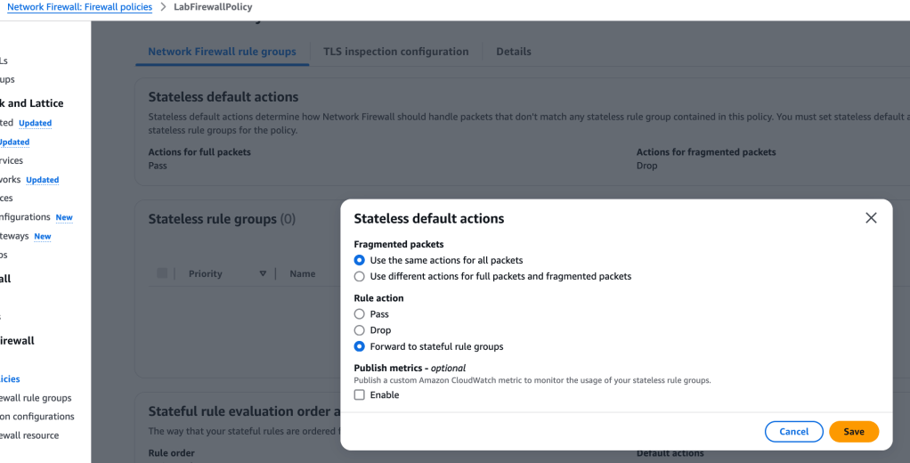Tick the select-all checkbox in rule groups table

coord(162,273)
